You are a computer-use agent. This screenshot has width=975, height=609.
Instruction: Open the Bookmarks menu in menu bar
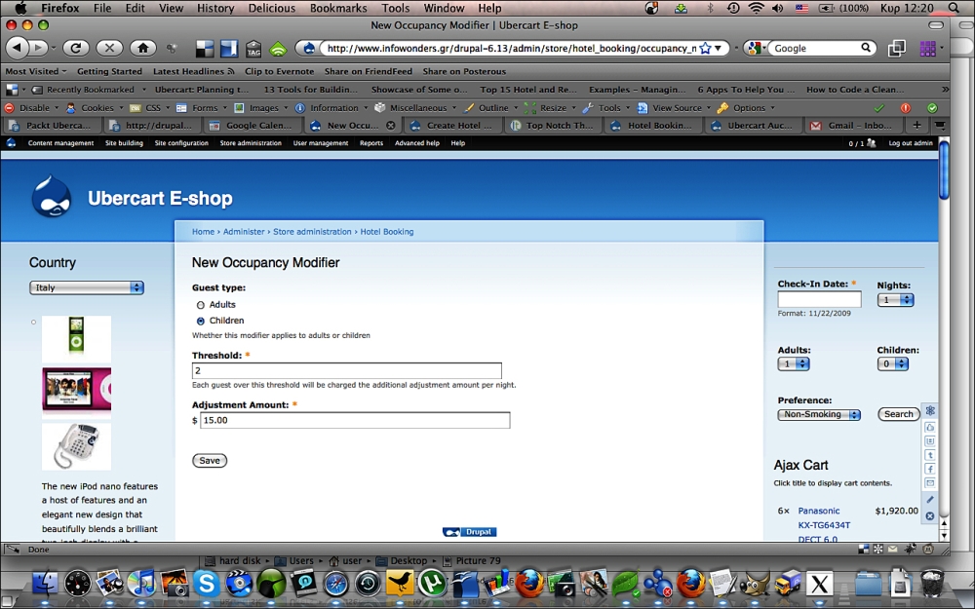coord(338,8)
